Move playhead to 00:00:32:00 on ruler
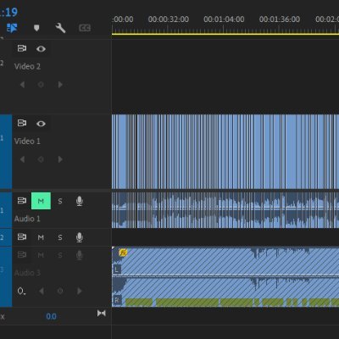The image size is (339, 339). [x=169, y=19]
